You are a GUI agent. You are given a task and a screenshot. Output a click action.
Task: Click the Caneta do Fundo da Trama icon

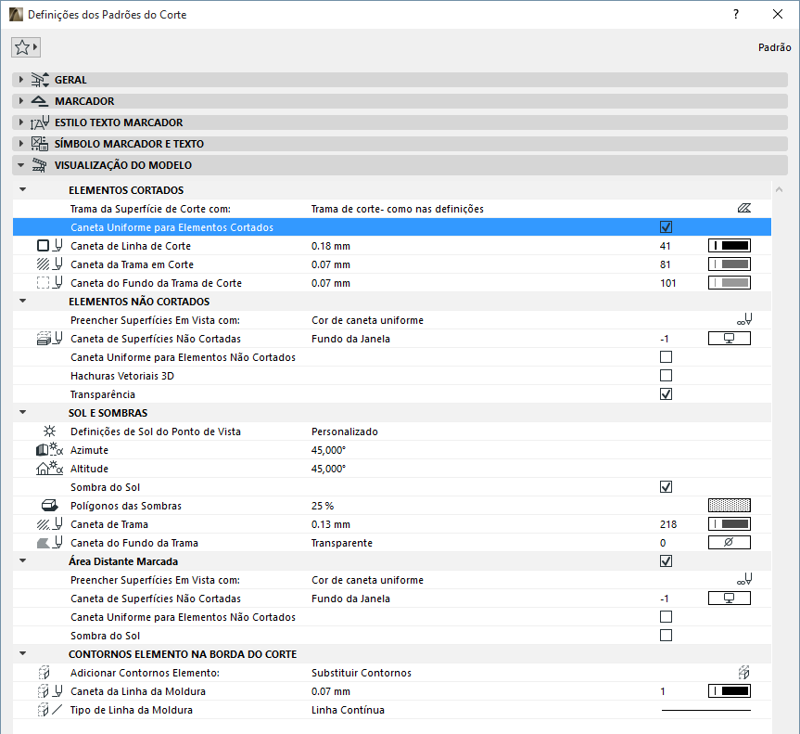[50, 543]
